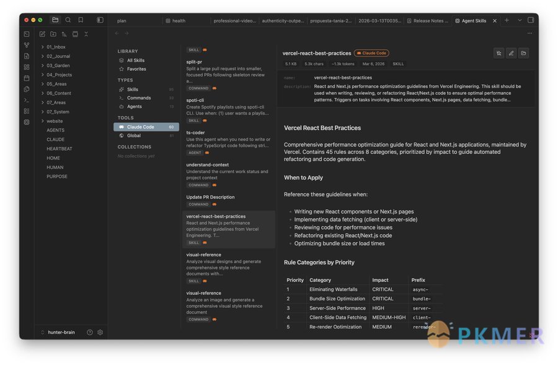Switch to the plan tab
The width and height of the screenshot is (558, 365).
(x=122, y=20)
